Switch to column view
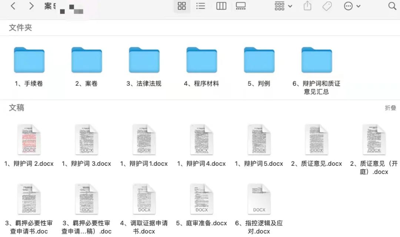 221,6
